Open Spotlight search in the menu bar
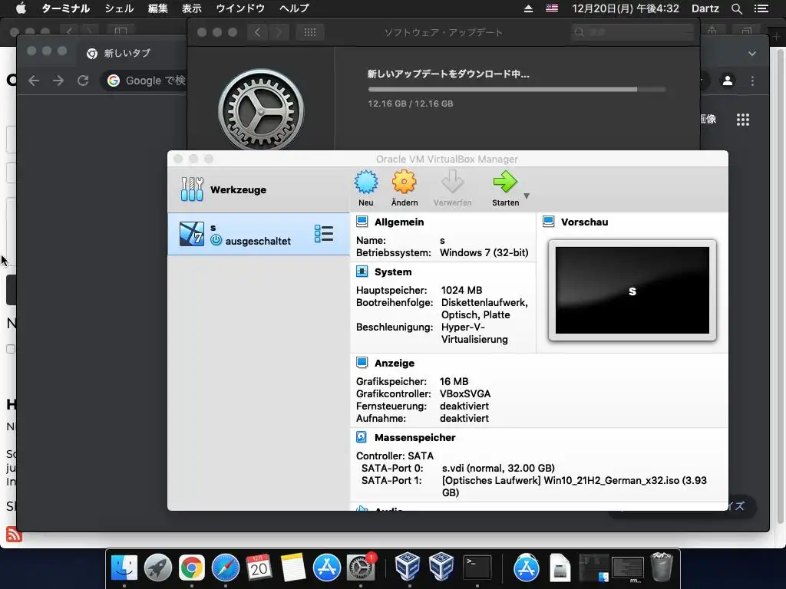Image resolution: width=786 pixels, height=589 pixels. pyautogui.click(x=736, y=8)
